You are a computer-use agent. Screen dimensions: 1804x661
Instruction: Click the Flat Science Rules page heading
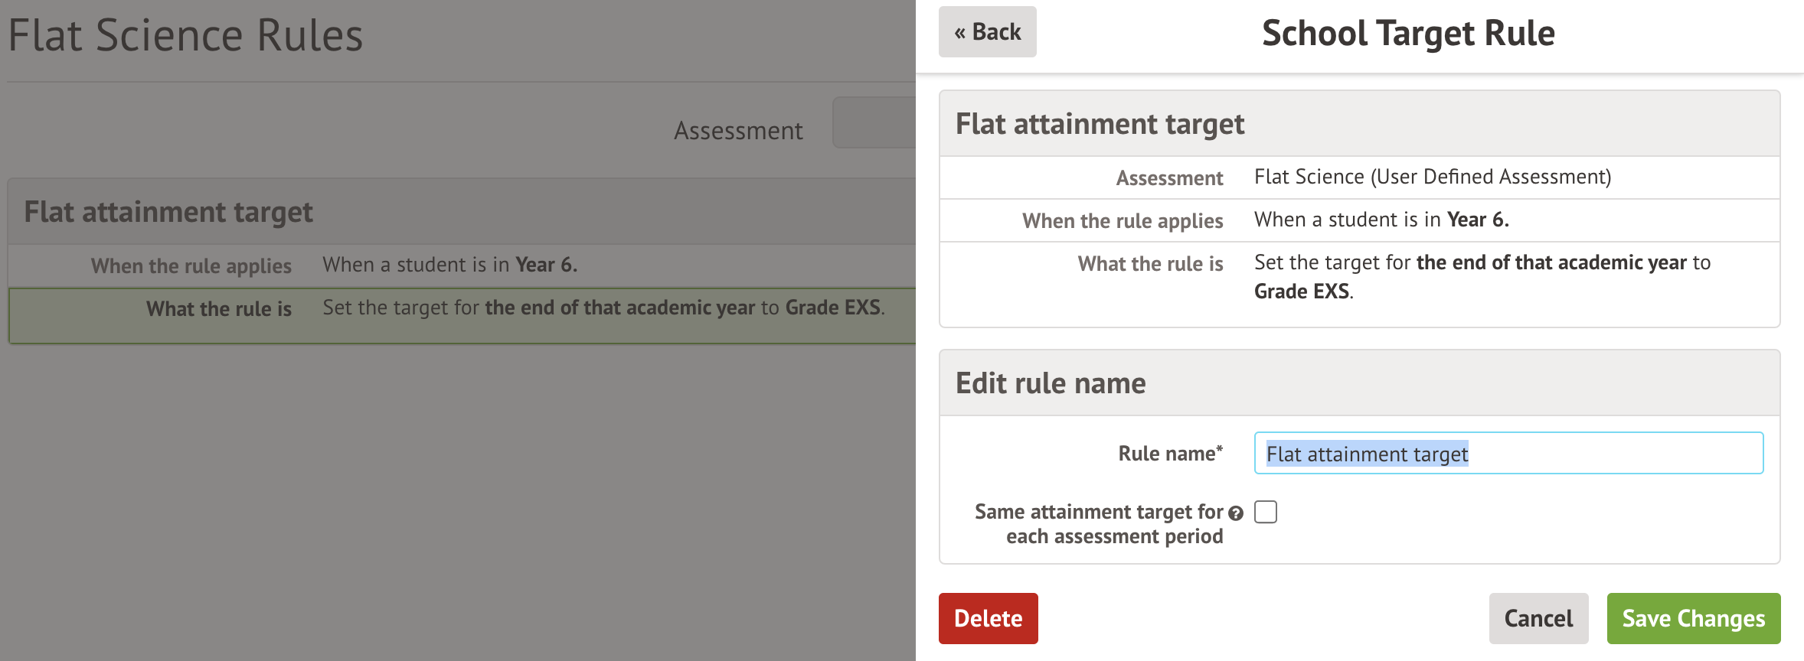point(186,35)
